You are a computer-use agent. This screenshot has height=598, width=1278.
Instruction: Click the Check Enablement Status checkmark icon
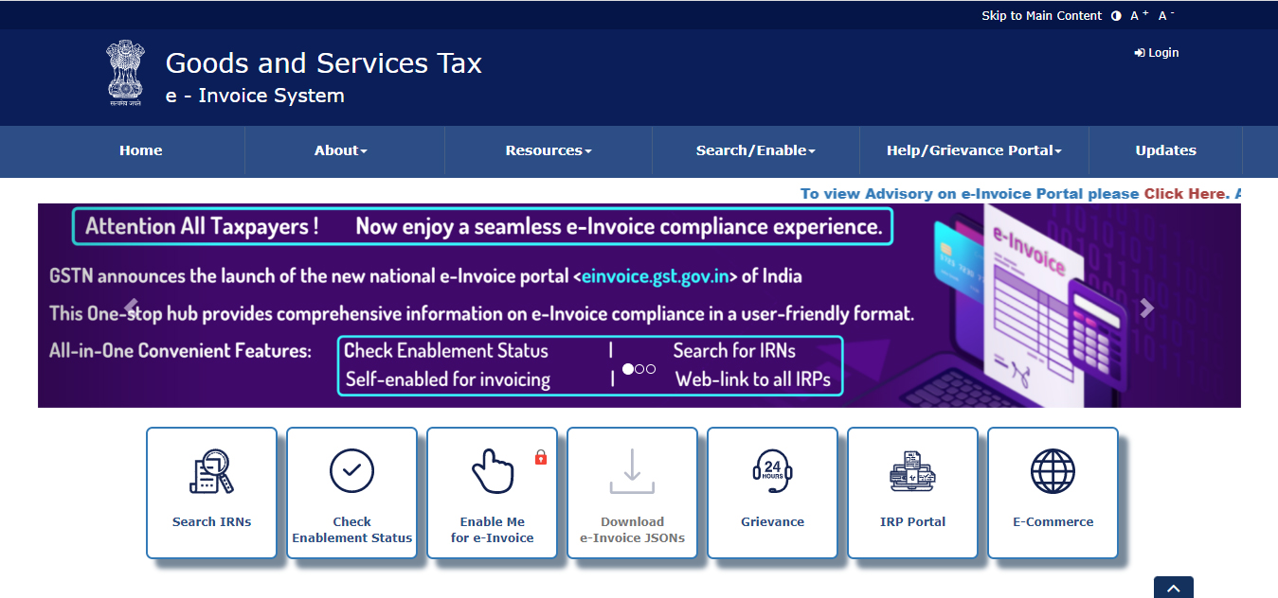pos(351,470)
